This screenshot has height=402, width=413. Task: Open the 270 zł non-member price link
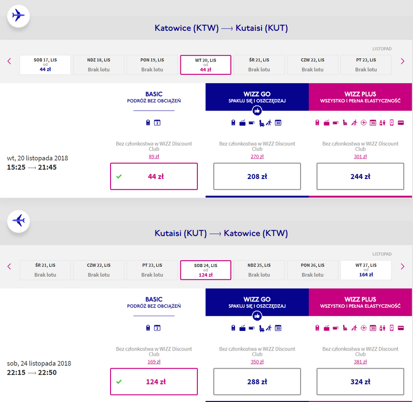coord(257,156)
